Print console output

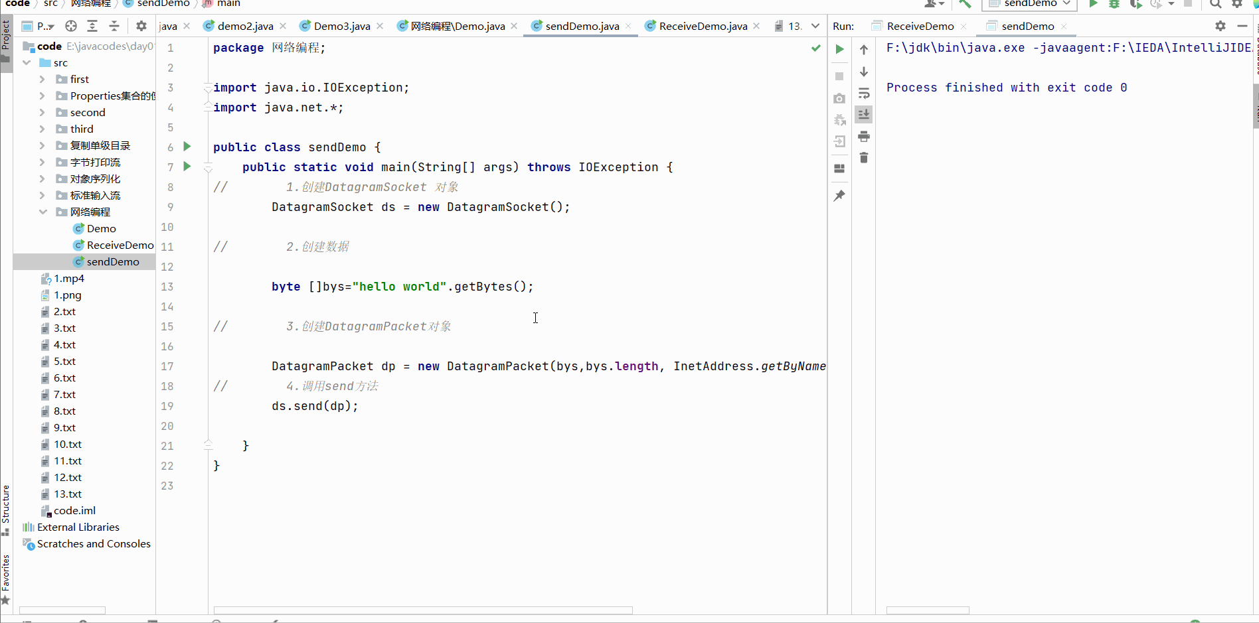click(864, 136)
